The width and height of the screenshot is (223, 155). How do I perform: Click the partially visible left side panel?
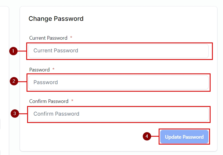(4, 79)
